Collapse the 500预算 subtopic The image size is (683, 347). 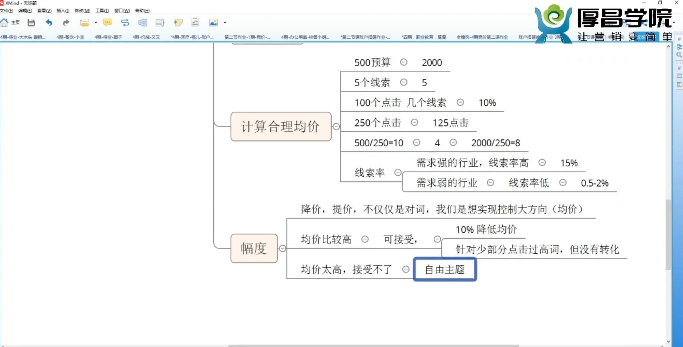pos(404,62)
